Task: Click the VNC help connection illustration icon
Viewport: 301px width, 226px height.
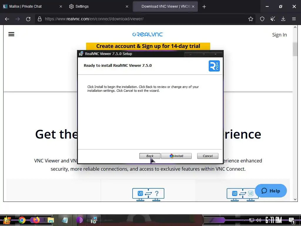Action: tap(148, 195)
